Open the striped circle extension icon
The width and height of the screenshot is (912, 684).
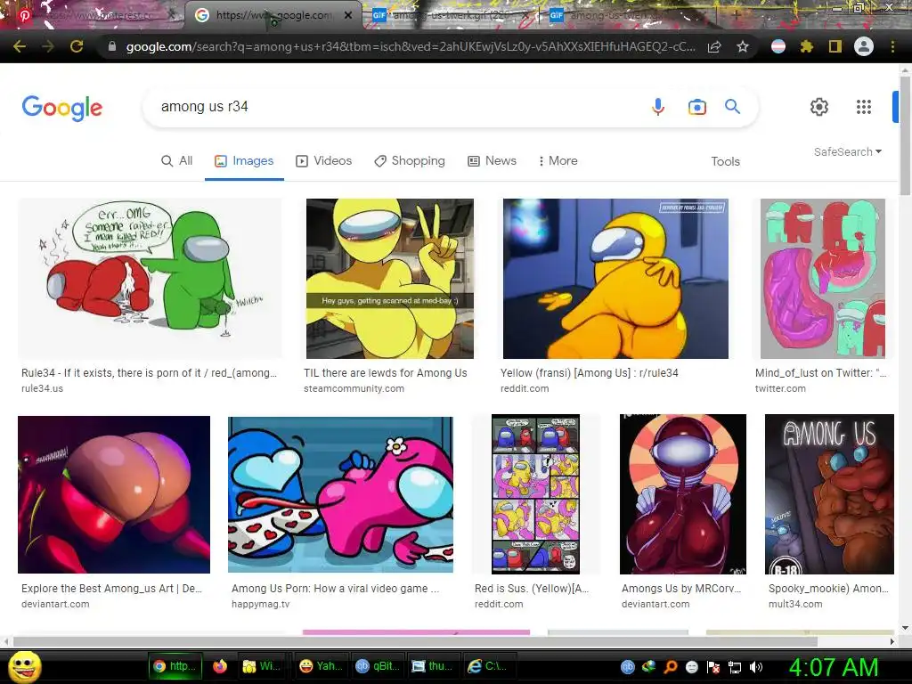[x=778, y=46]
